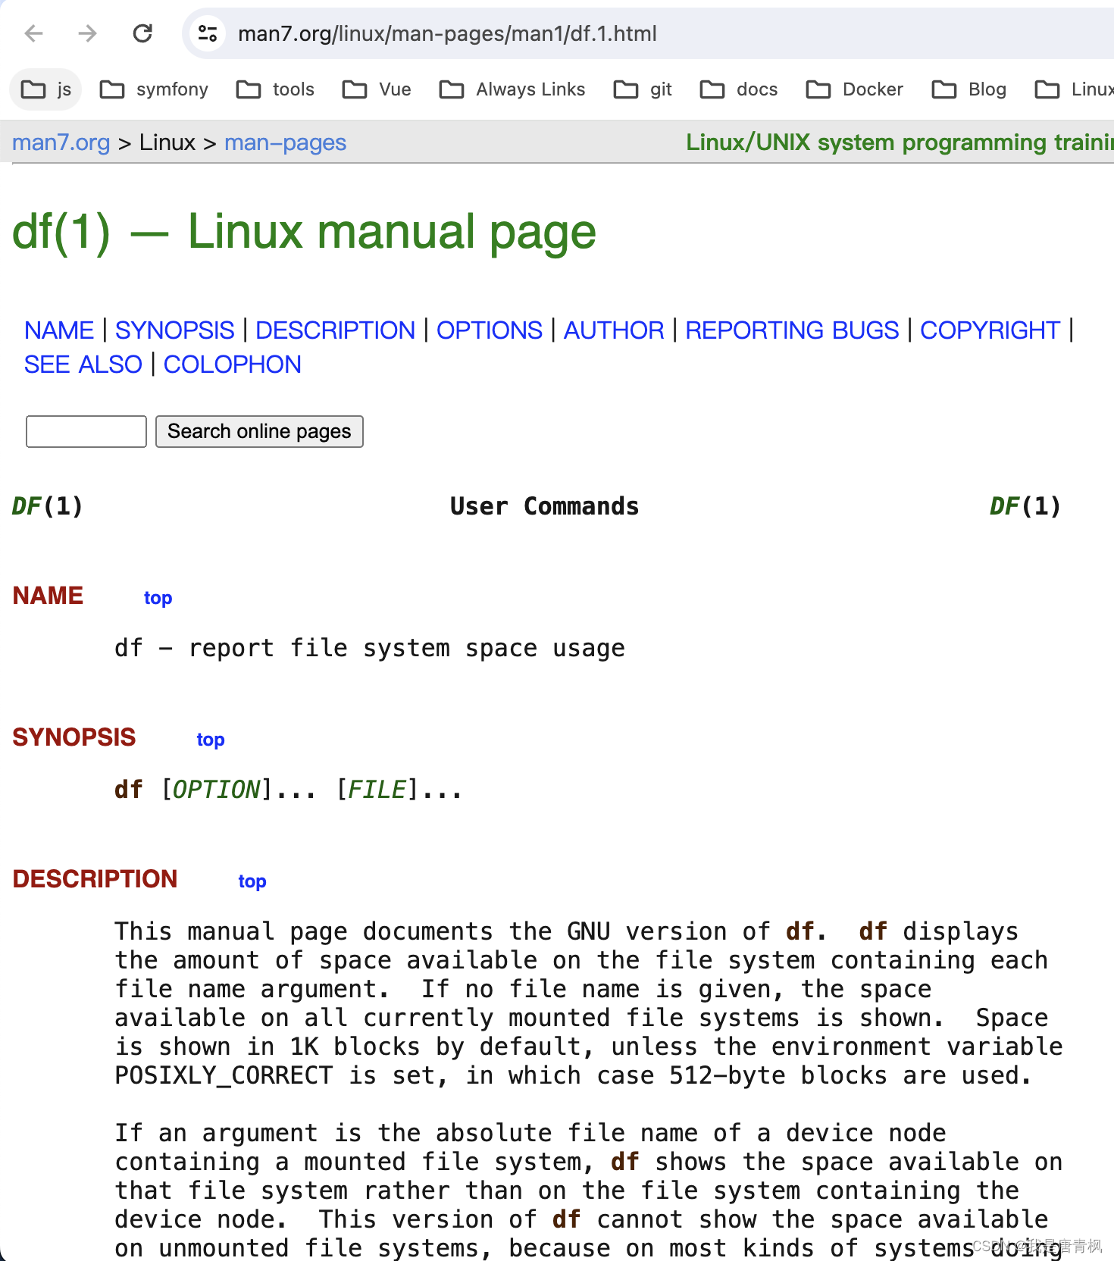Jump to OPTIONS section link
1114x1261 pixels.
tap(490, 330)
